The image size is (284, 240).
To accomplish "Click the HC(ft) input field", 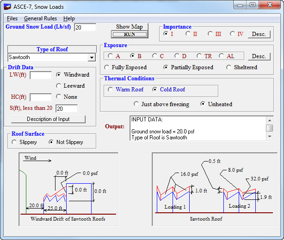I will pyautogui.click(x=41, y=97).
